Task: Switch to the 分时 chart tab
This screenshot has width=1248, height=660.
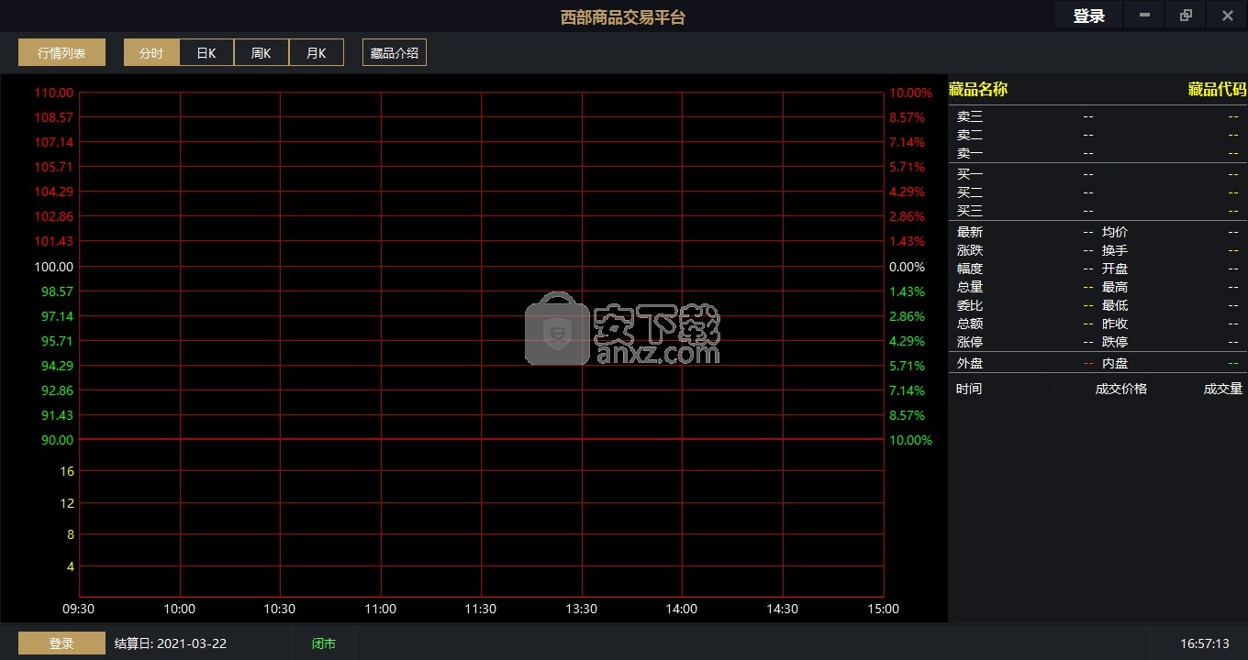Action: tap(151, 52)
